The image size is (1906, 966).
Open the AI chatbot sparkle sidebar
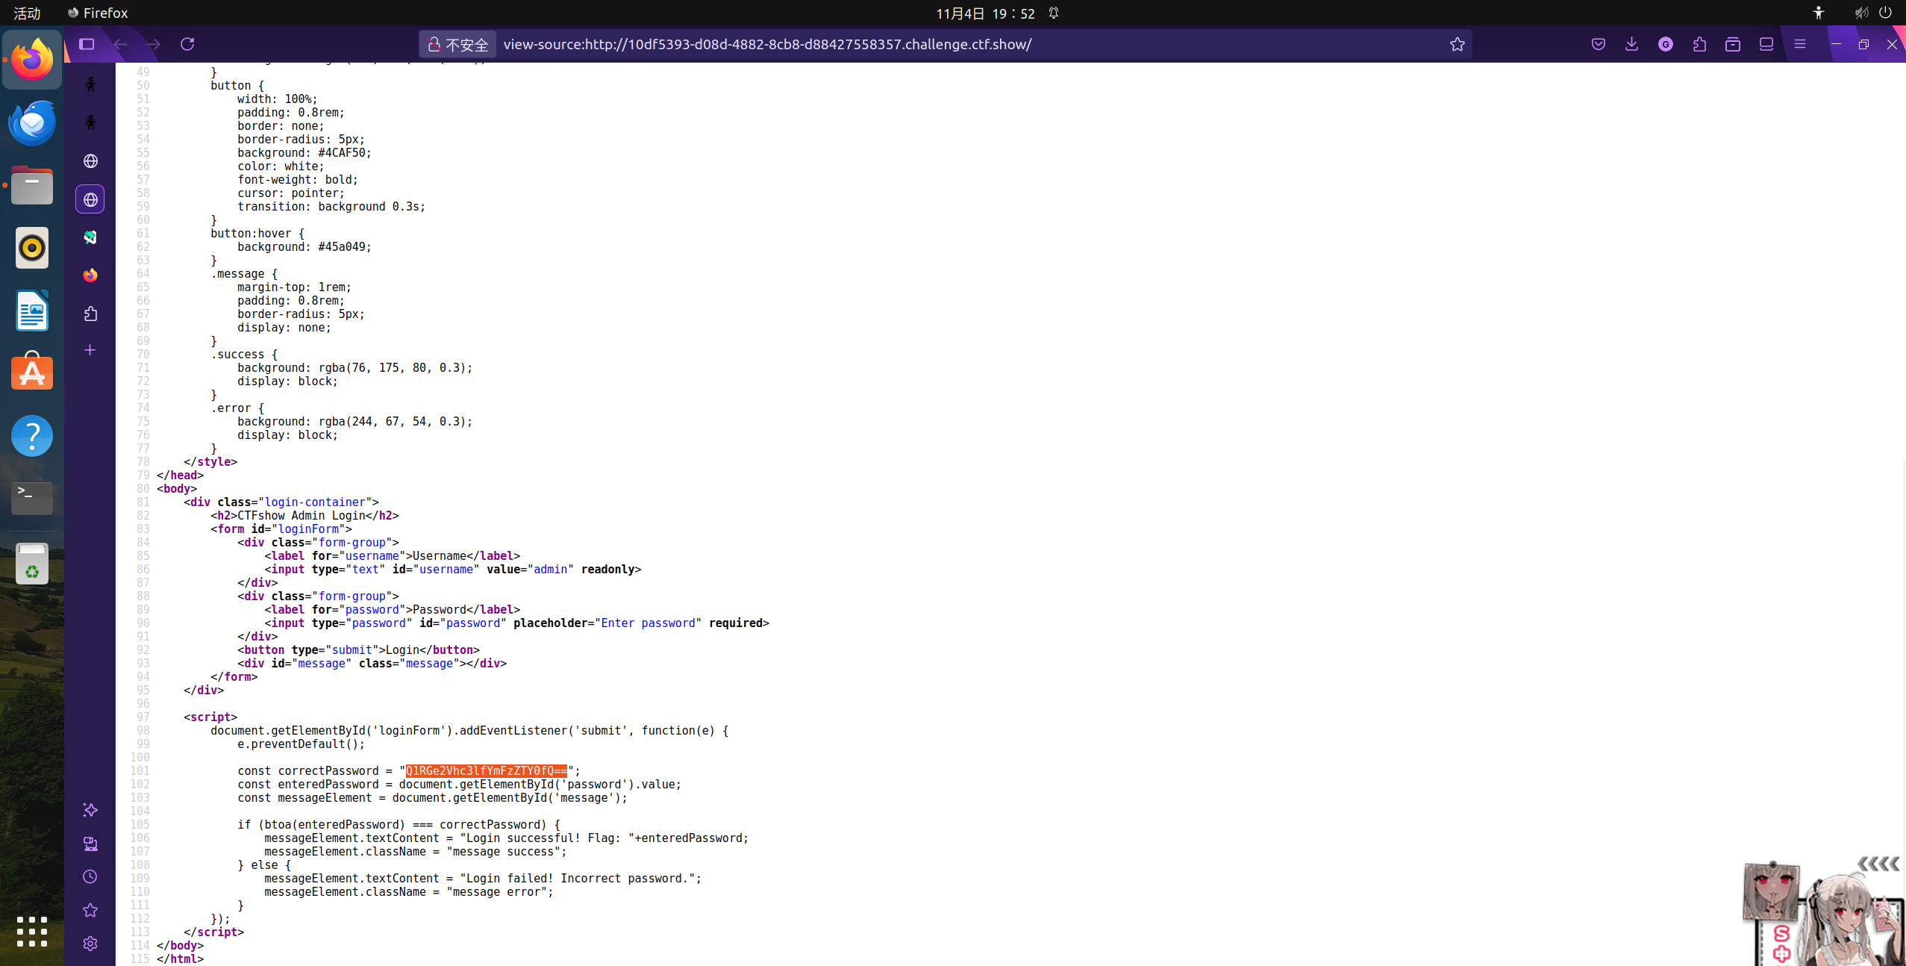coord(90,810)
